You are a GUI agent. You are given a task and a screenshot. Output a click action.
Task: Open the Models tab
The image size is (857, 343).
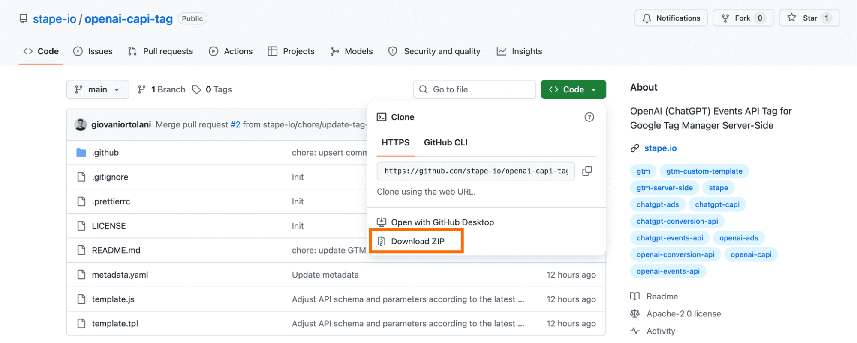point(352,51)
